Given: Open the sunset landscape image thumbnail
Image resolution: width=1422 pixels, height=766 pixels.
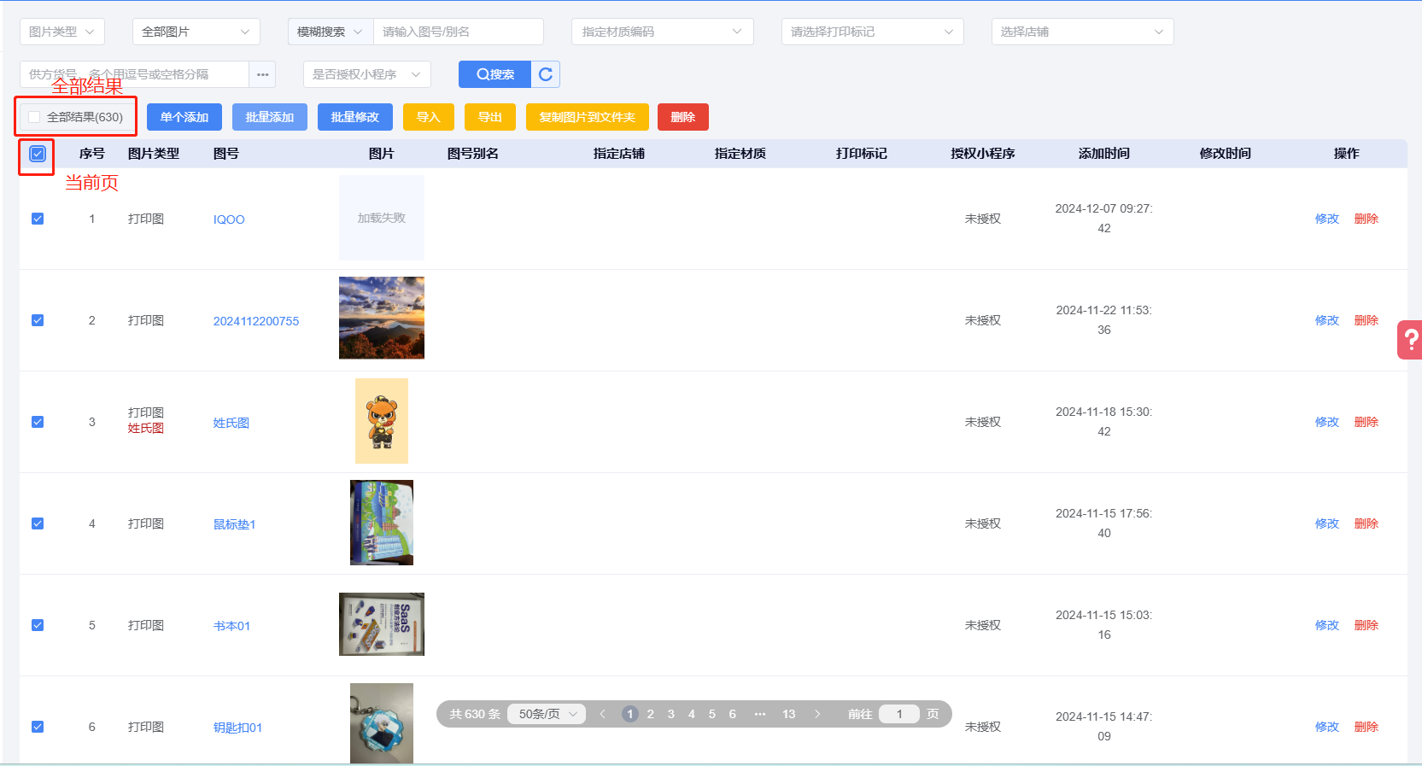Looking at the screenshot, I should pyautogui.click(x=381, y=318).
